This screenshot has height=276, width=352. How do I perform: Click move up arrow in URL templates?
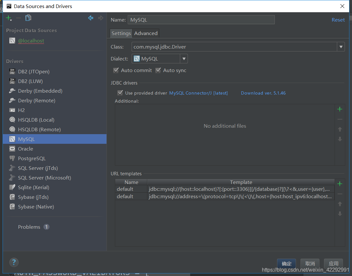tap(340, 204)
